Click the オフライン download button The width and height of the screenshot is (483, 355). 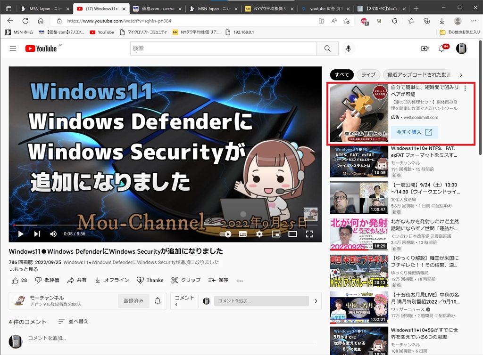[x=112, y=280]
